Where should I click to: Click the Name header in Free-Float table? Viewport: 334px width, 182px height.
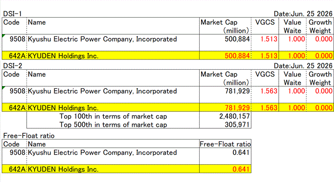point(36,144)
